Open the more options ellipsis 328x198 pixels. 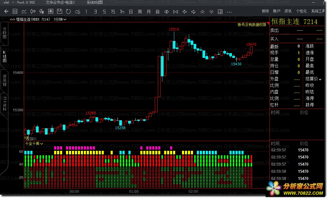229,12
